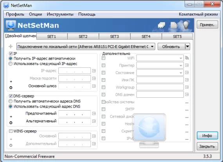Enable the WiFi checkbox
This screenshot has height=162, width=223.
[104, 58]
